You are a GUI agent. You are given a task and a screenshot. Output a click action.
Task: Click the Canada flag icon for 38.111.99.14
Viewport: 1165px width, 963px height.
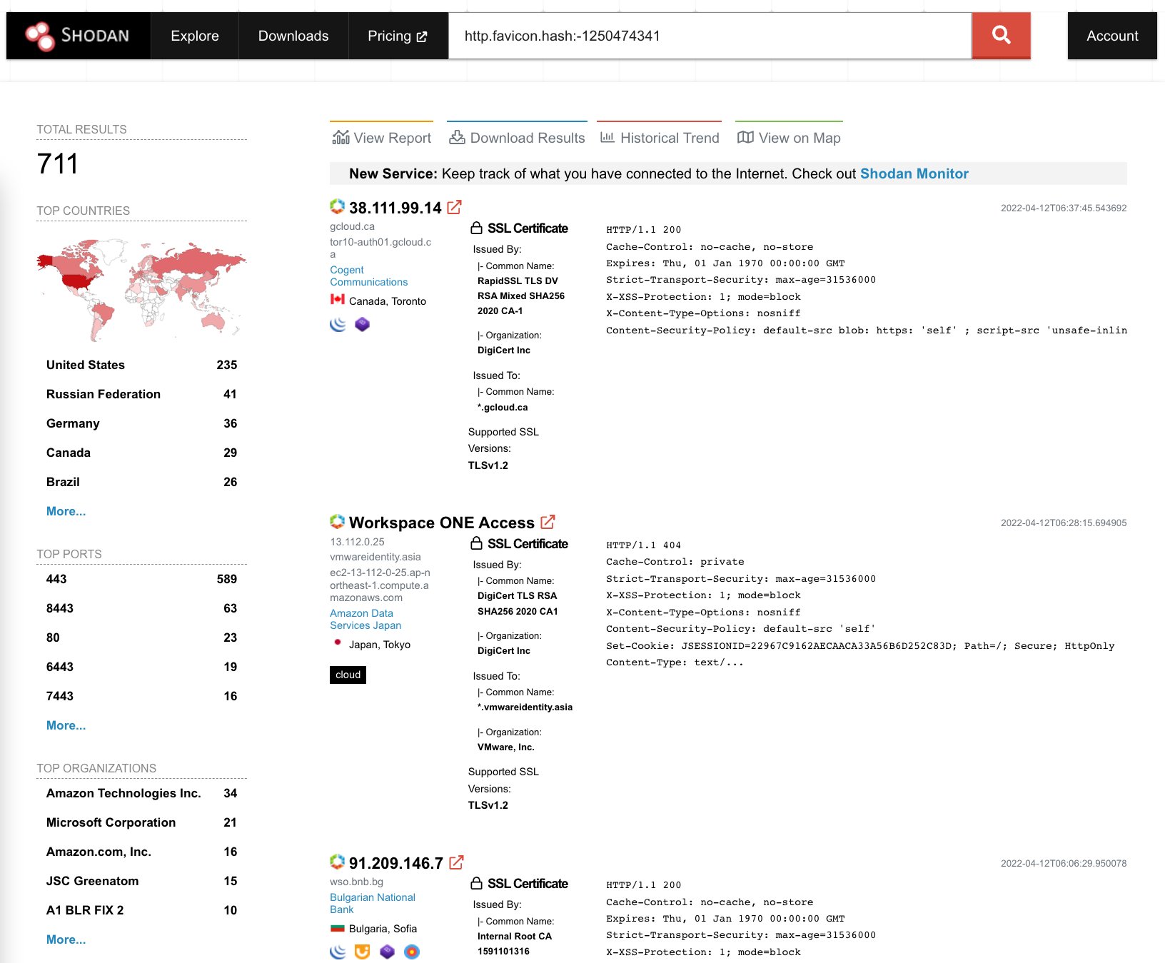pyautogui.click(x=337, y=301)
